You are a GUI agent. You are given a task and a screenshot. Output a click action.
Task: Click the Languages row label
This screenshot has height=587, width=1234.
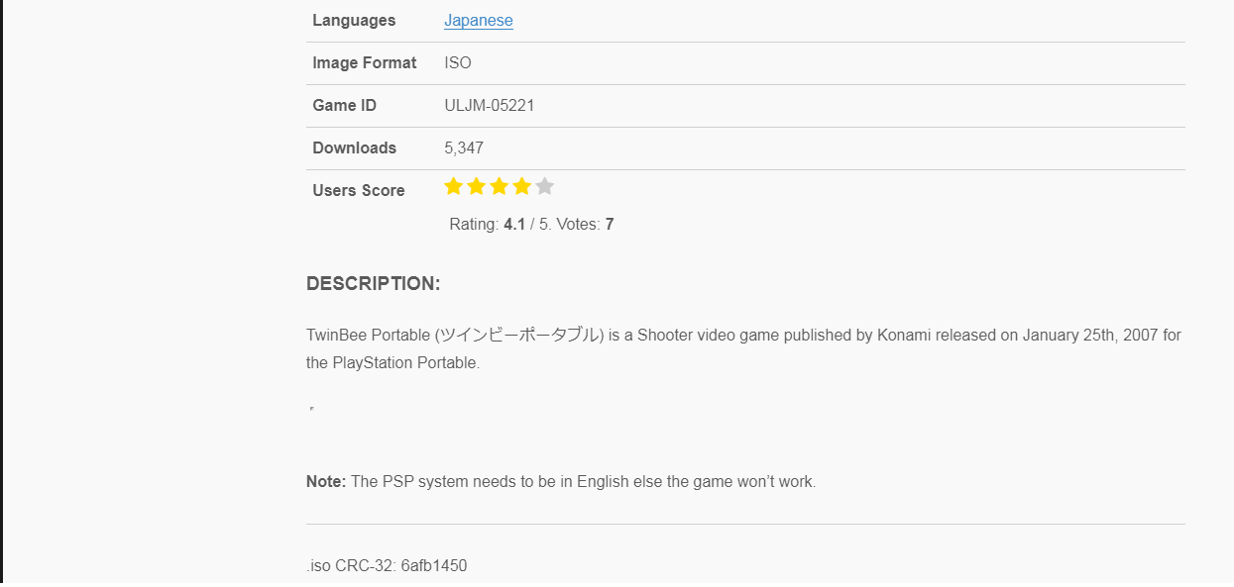coord(353,20)
